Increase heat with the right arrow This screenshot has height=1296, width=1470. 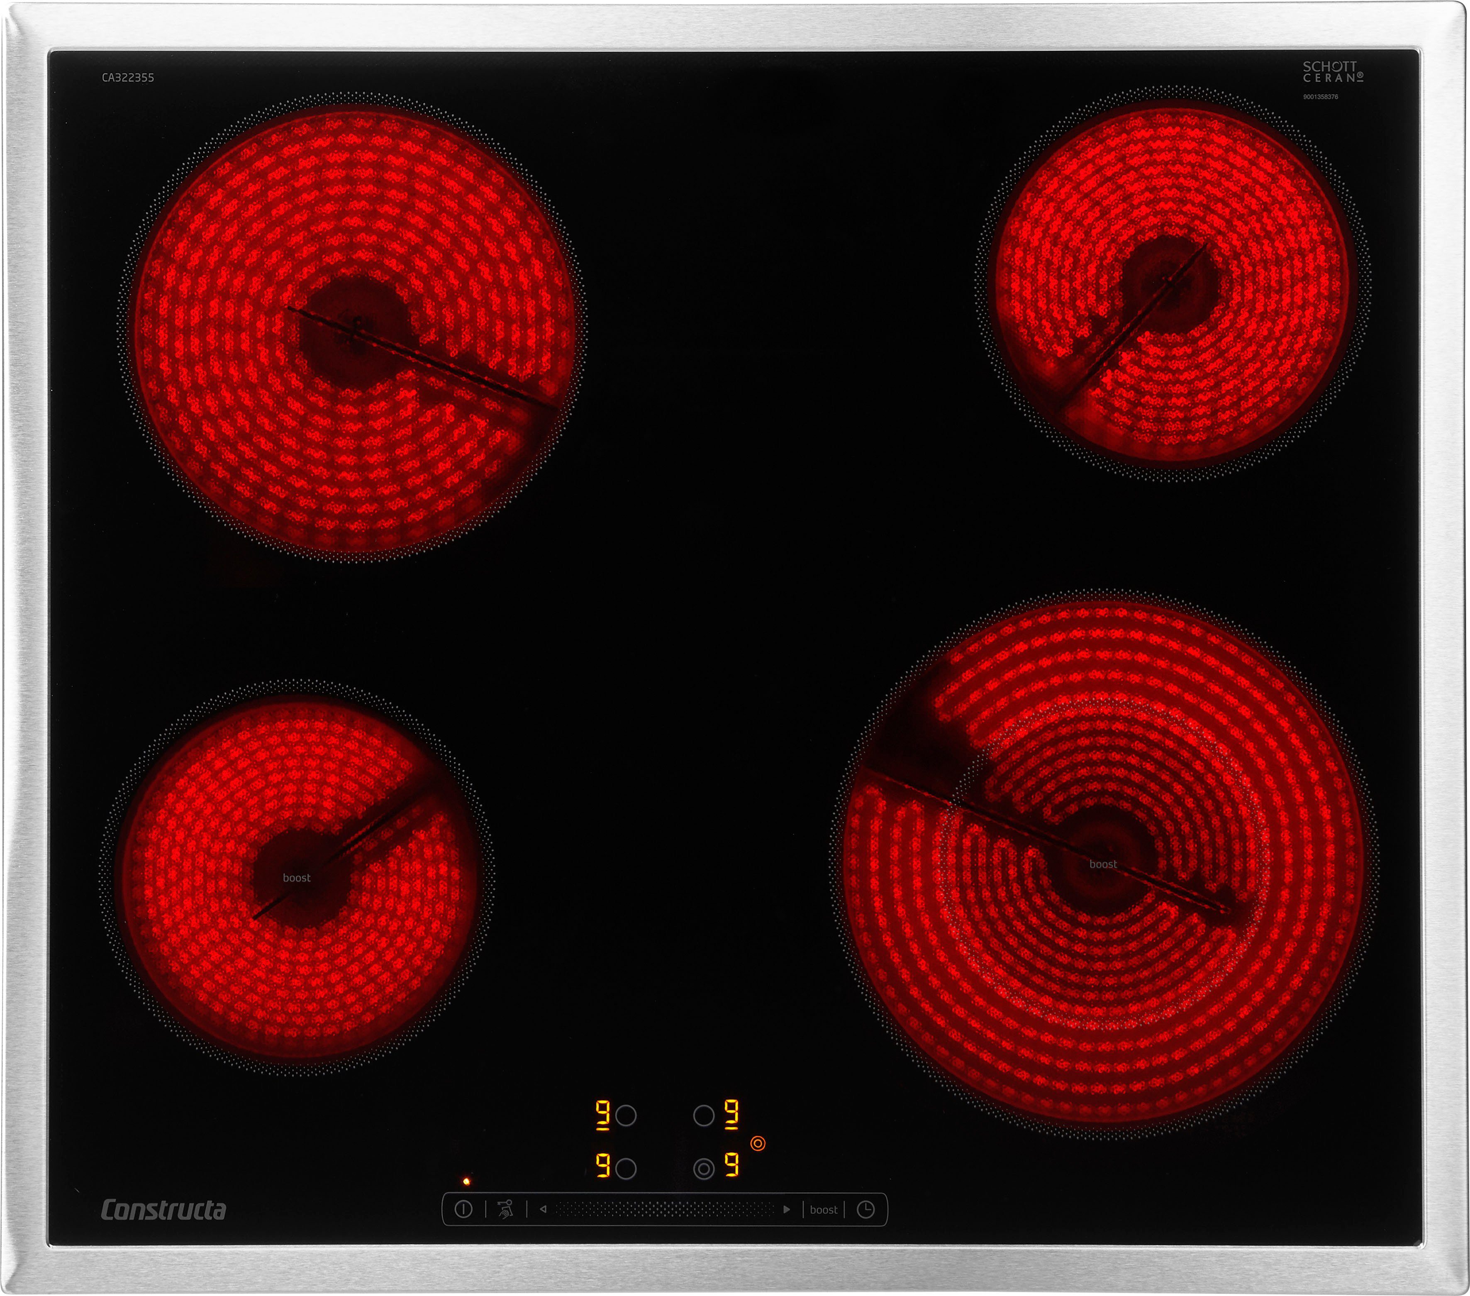(787, 1210)
